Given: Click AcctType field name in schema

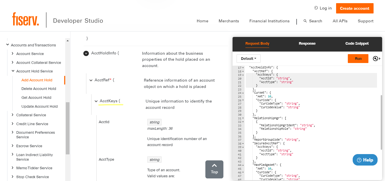Looking at the screenshot, I should pyautogui.click(x=106, y=160).
